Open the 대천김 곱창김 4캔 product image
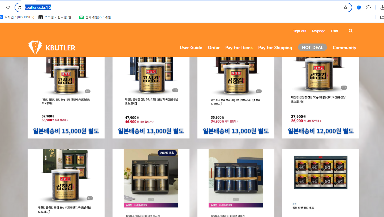Image resolution: width=384 pixels, height=217 pixels. coord(66,176)
